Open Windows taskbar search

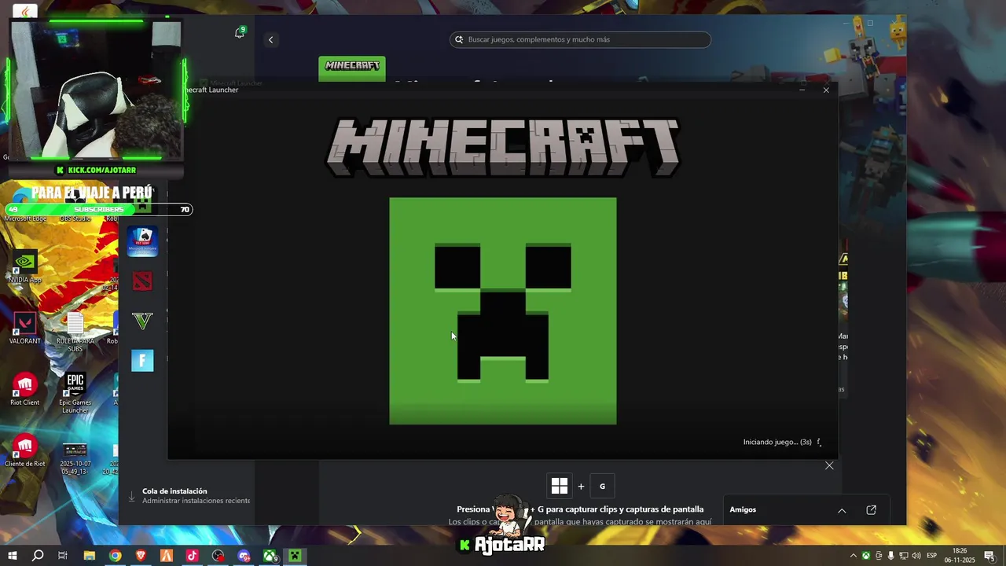click(38, 556)
